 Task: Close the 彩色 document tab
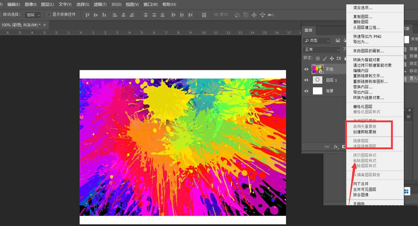coord(44,25)
